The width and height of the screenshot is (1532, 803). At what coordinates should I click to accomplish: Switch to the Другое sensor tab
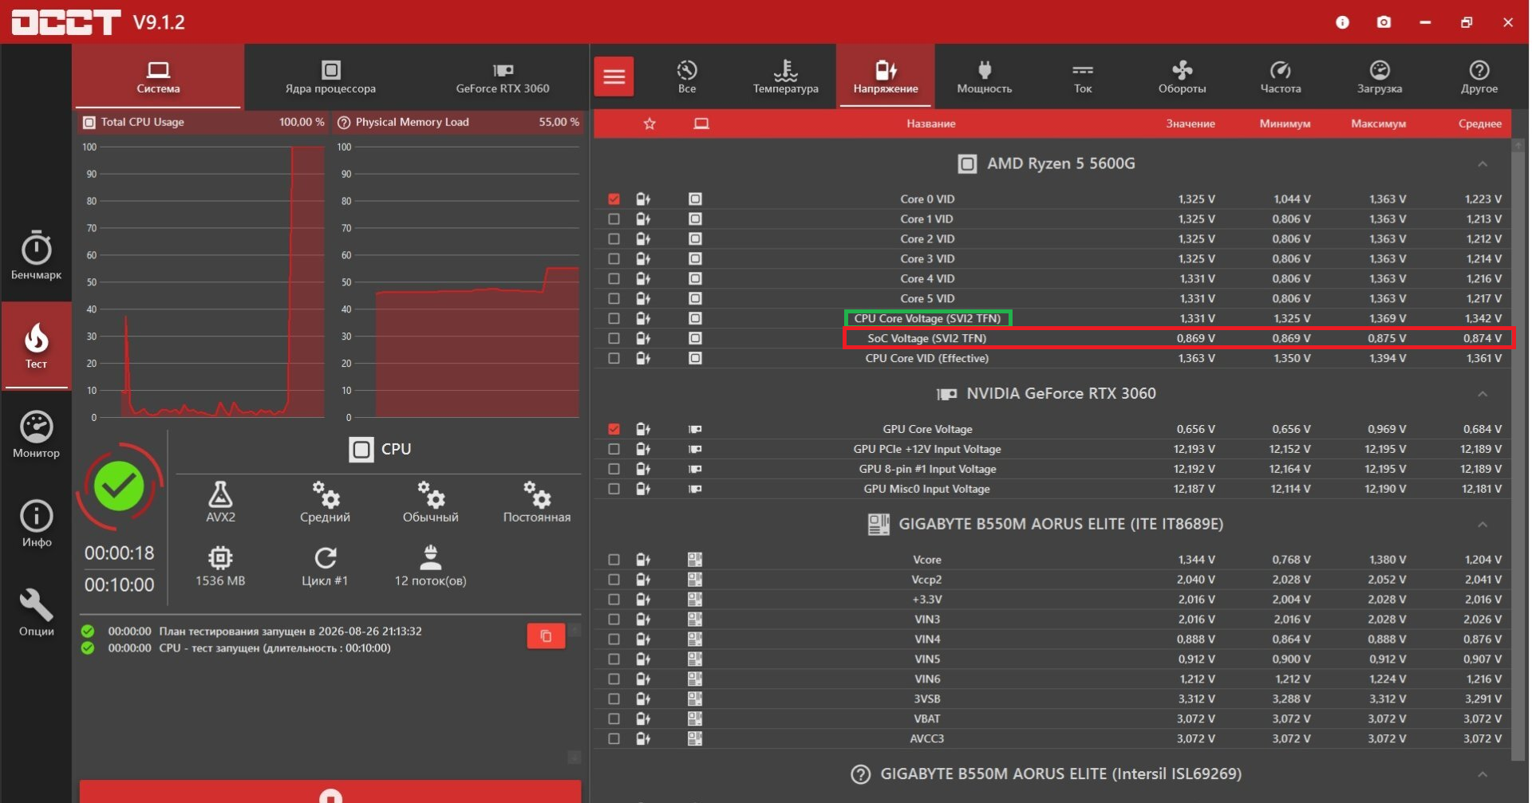pyautogui.click(x=1479, y=77)
